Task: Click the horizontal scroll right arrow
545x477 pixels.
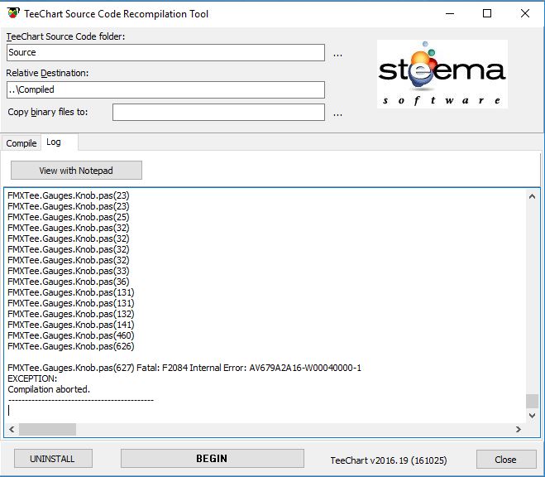Action: [x=519, y=429]
